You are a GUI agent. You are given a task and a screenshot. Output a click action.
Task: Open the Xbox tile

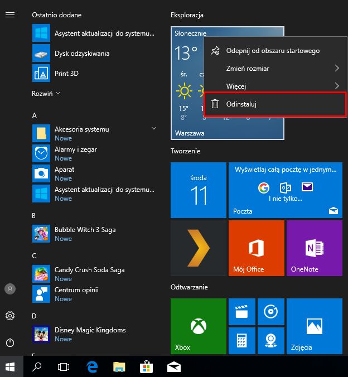pos(199,326)
